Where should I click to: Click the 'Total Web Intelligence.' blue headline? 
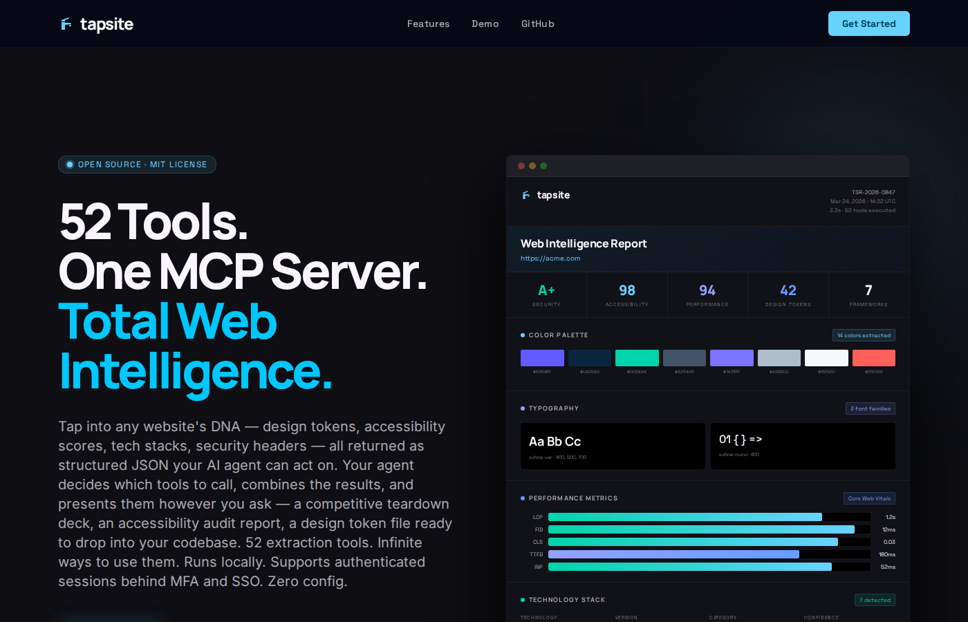pyautogui.click(x=196, y=347)
